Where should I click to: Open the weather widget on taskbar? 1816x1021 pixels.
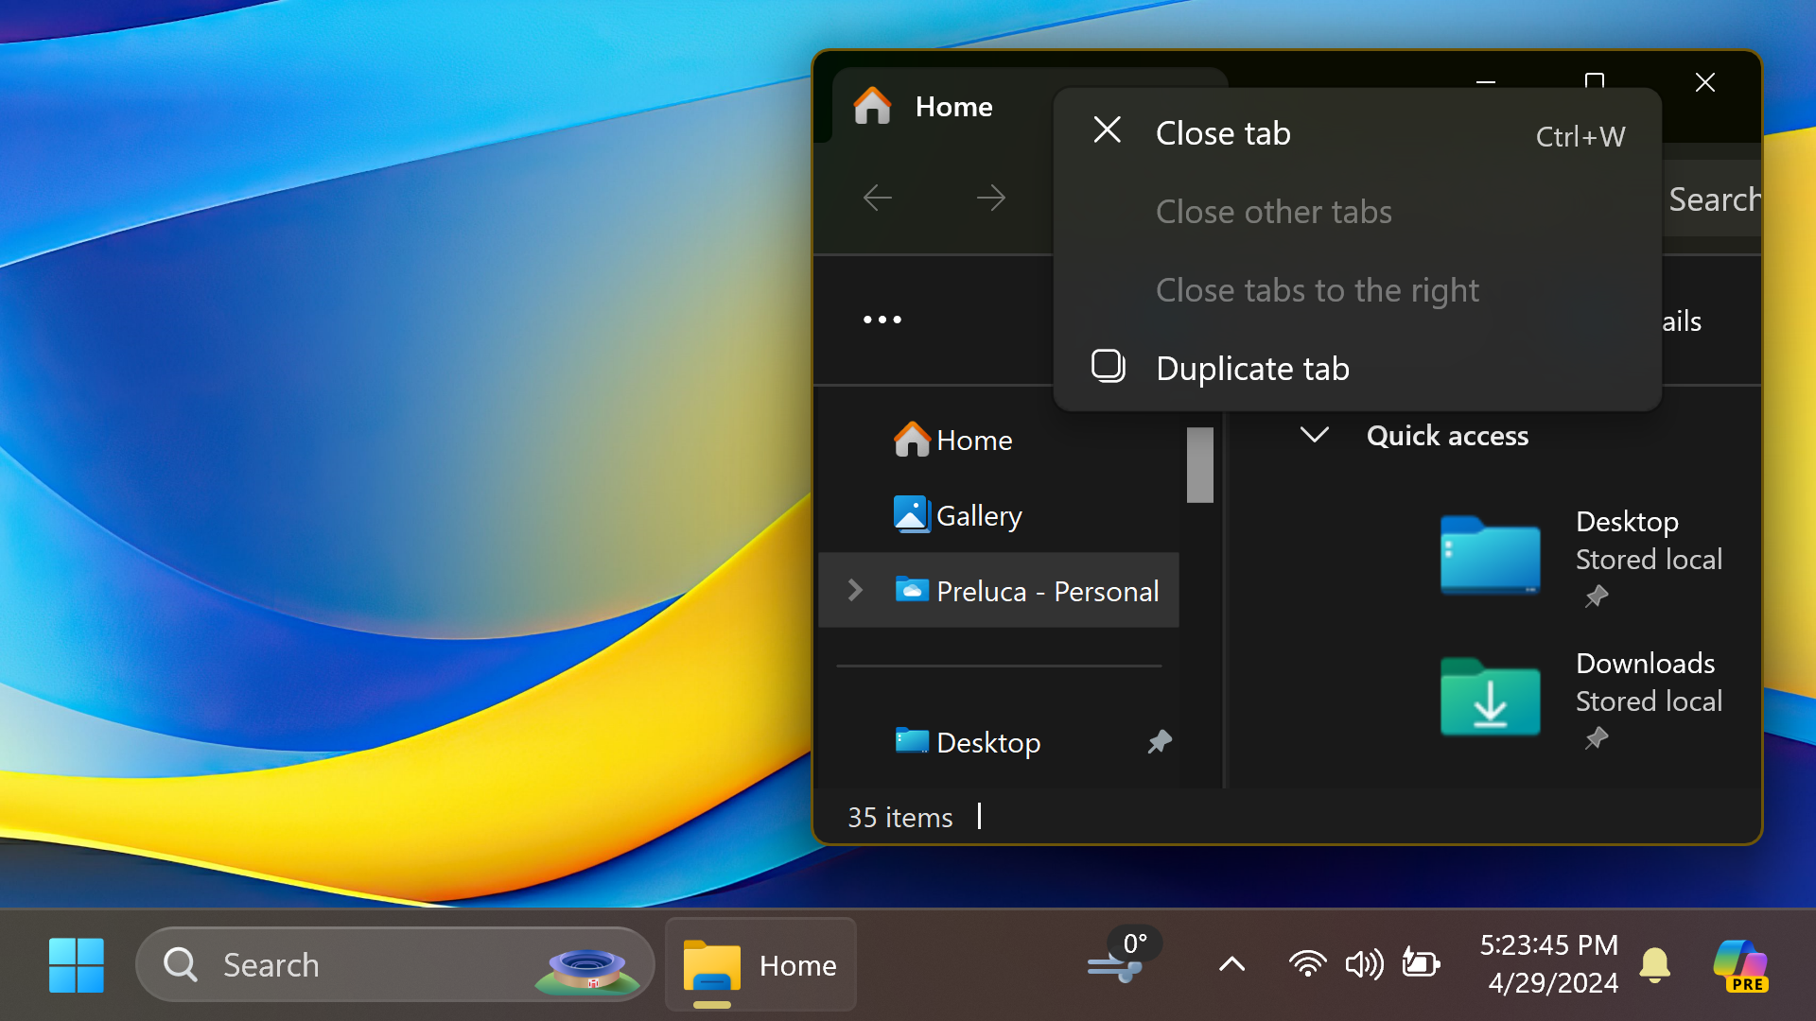tap(1123, 957)
